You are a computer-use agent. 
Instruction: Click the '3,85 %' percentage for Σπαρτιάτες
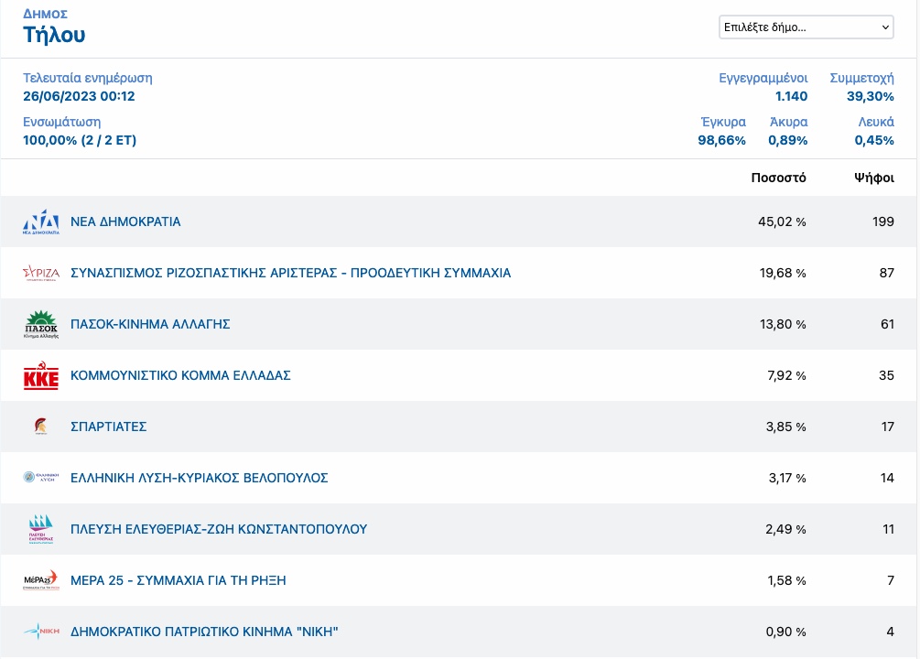coord(786,427)
